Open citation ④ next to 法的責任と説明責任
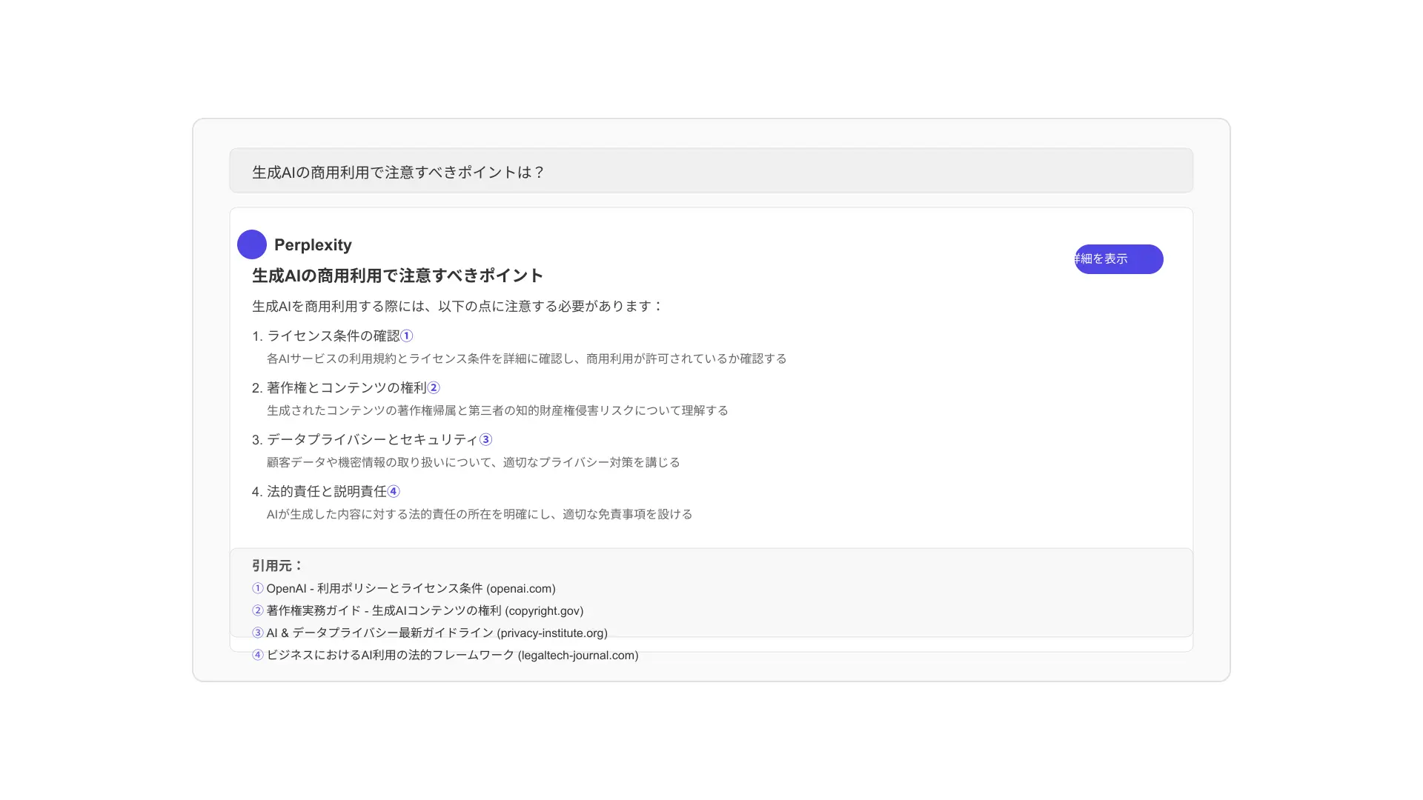This screenshot has height=800, width=1423. pos(394,492)
